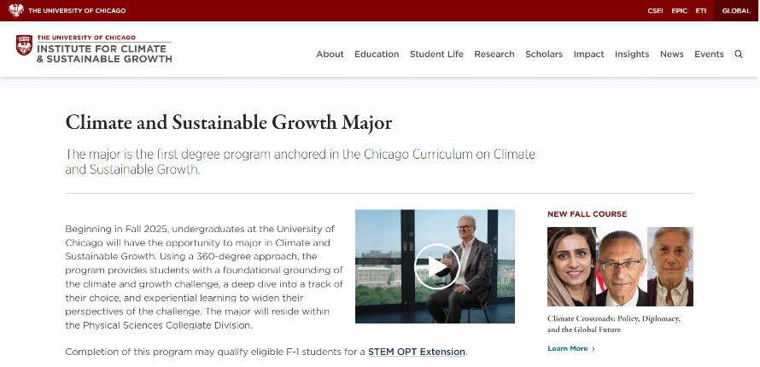Click the University of Chicago phoenix crest

16,10
